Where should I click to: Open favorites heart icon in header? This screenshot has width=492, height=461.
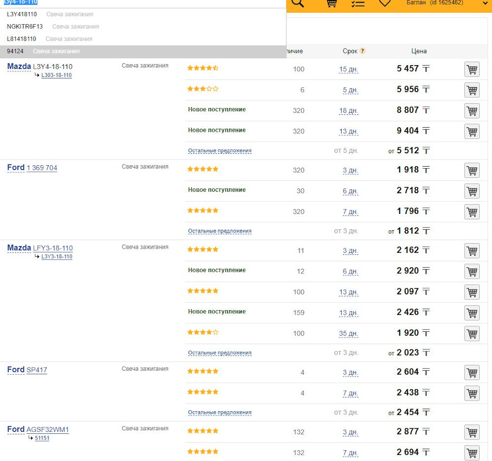pos(385,3)
